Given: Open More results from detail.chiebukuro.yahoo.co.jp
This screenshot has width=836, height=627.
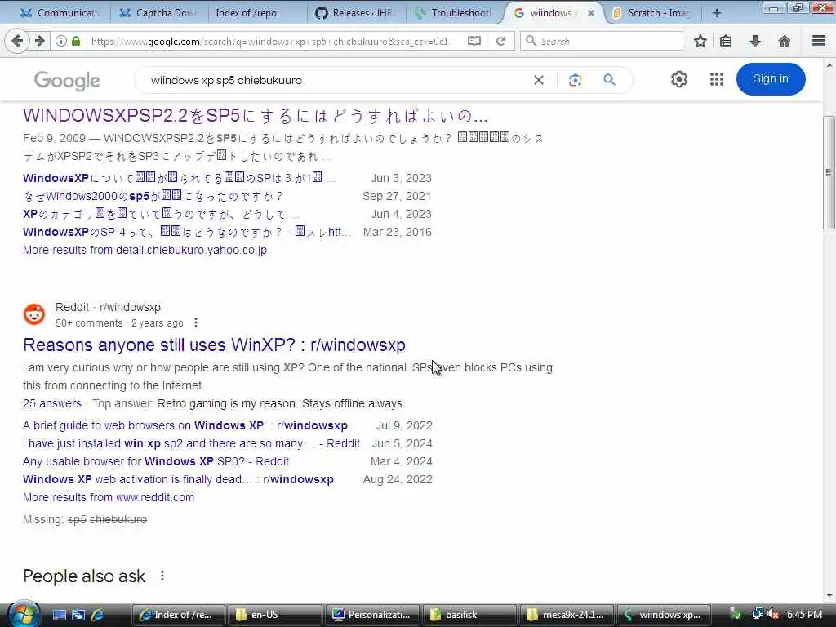Looking at the screenshot, I should pyautogui.click(x=145, y=250).
